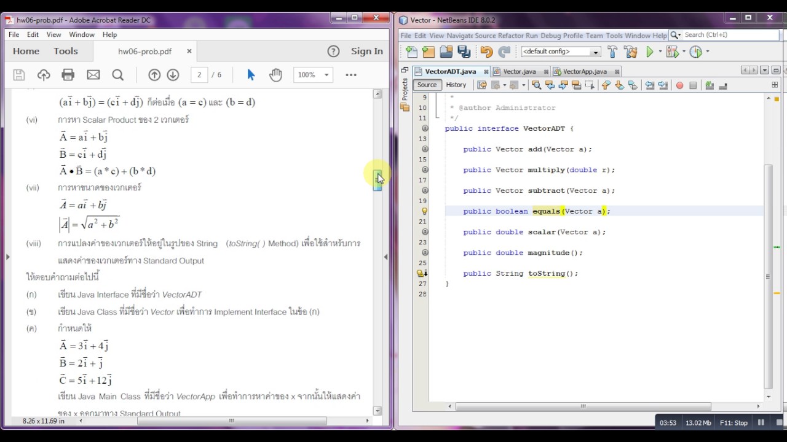The image size is (787, 442).
Task: Click Save All icon in NetBeans toolbar
Action: [464, 52]
